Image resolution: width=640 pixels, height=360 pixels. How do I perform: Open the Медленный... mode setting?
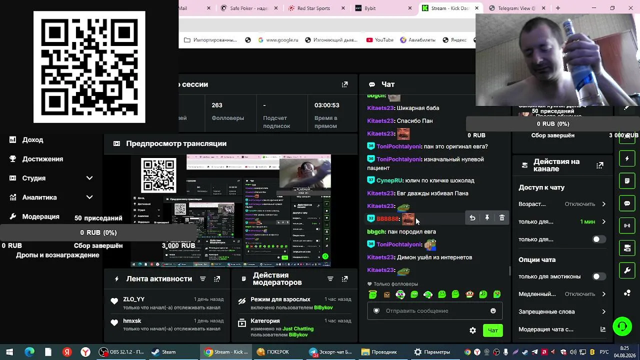click(x=562, y=294)
